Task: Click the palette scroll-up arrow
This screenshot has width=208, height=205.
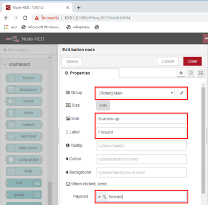Action: 50,58
